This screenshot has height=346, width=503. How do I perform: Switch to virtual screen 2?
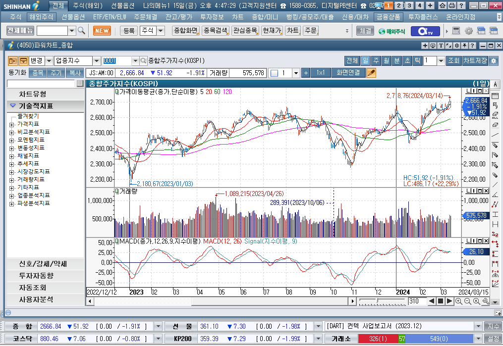pyautogui.click(x=399, y=5)
